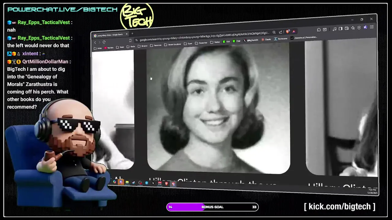Click the tab search icon in toolbar
Screen dimensions: 392x220
325,29
